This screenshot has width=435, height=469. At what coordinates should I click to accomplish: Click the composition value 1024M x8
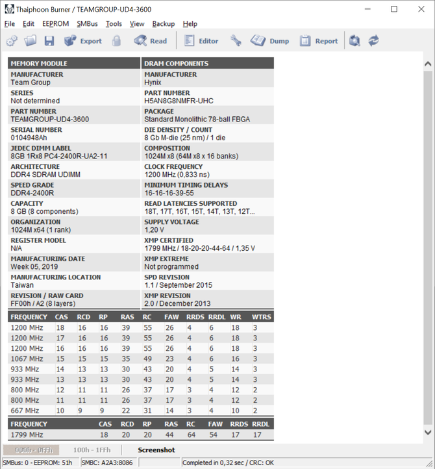(192, 156)
